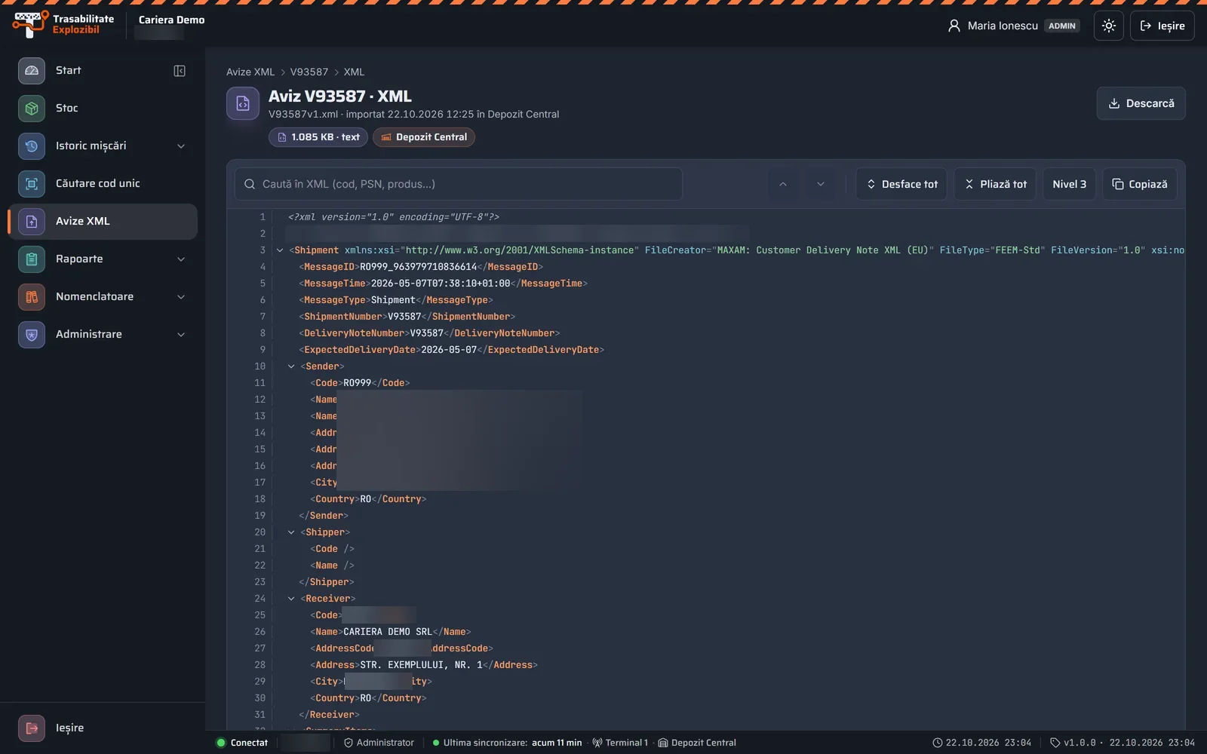Open the Nomenclatoare books icon
The image size is (1207, 754).
click(32, 297)
